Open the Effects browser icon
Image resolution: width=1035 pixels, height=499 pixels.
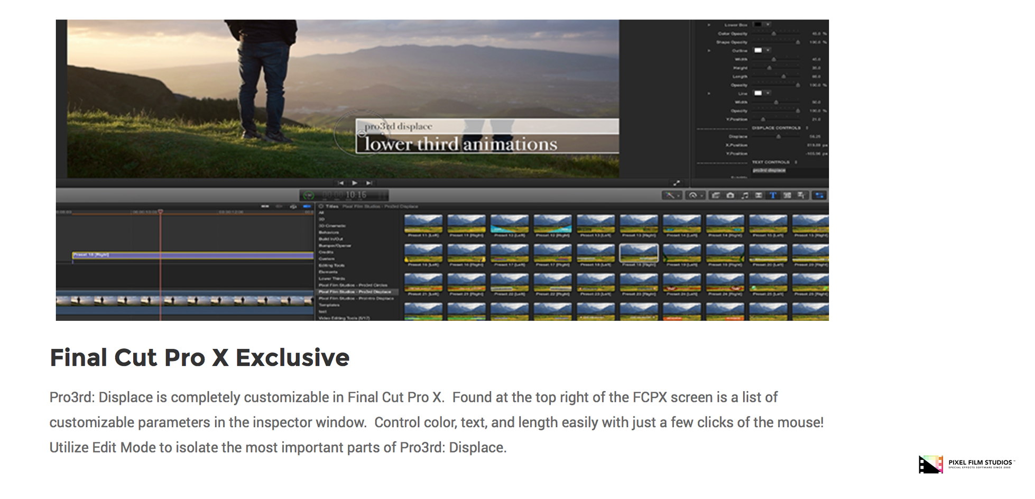715,196
